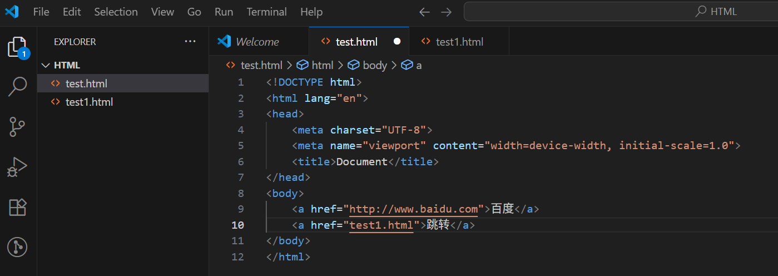Switch to the test1.html editor tab
The height and width of the screenshot is (276, 778).
pyautogui.click(x=459, y=42)
